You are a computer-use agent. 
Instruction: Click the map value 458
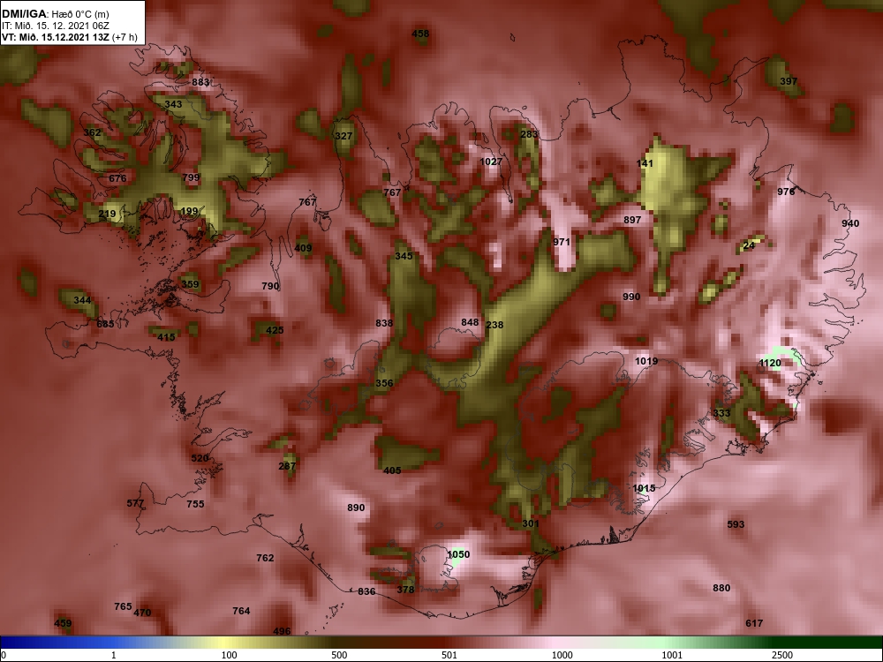tap(420, 34)
